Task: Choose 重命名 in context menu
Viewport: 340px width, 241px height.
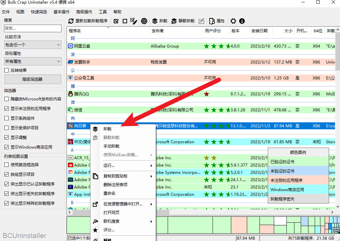Action: [x=109, y=193]
